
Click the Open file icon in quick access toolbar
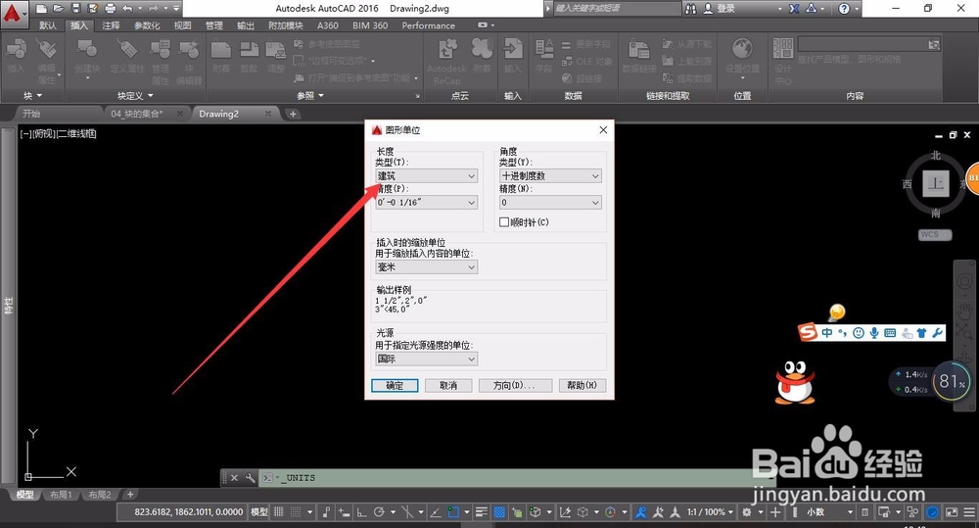tap(59, 9)
